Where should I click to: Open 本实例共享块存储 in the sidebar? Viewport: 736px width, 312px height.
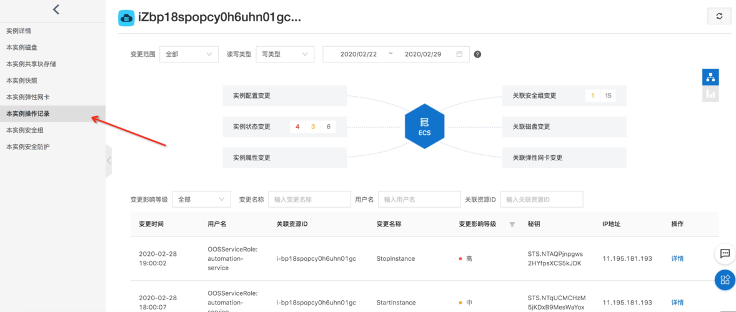point(31,64)
